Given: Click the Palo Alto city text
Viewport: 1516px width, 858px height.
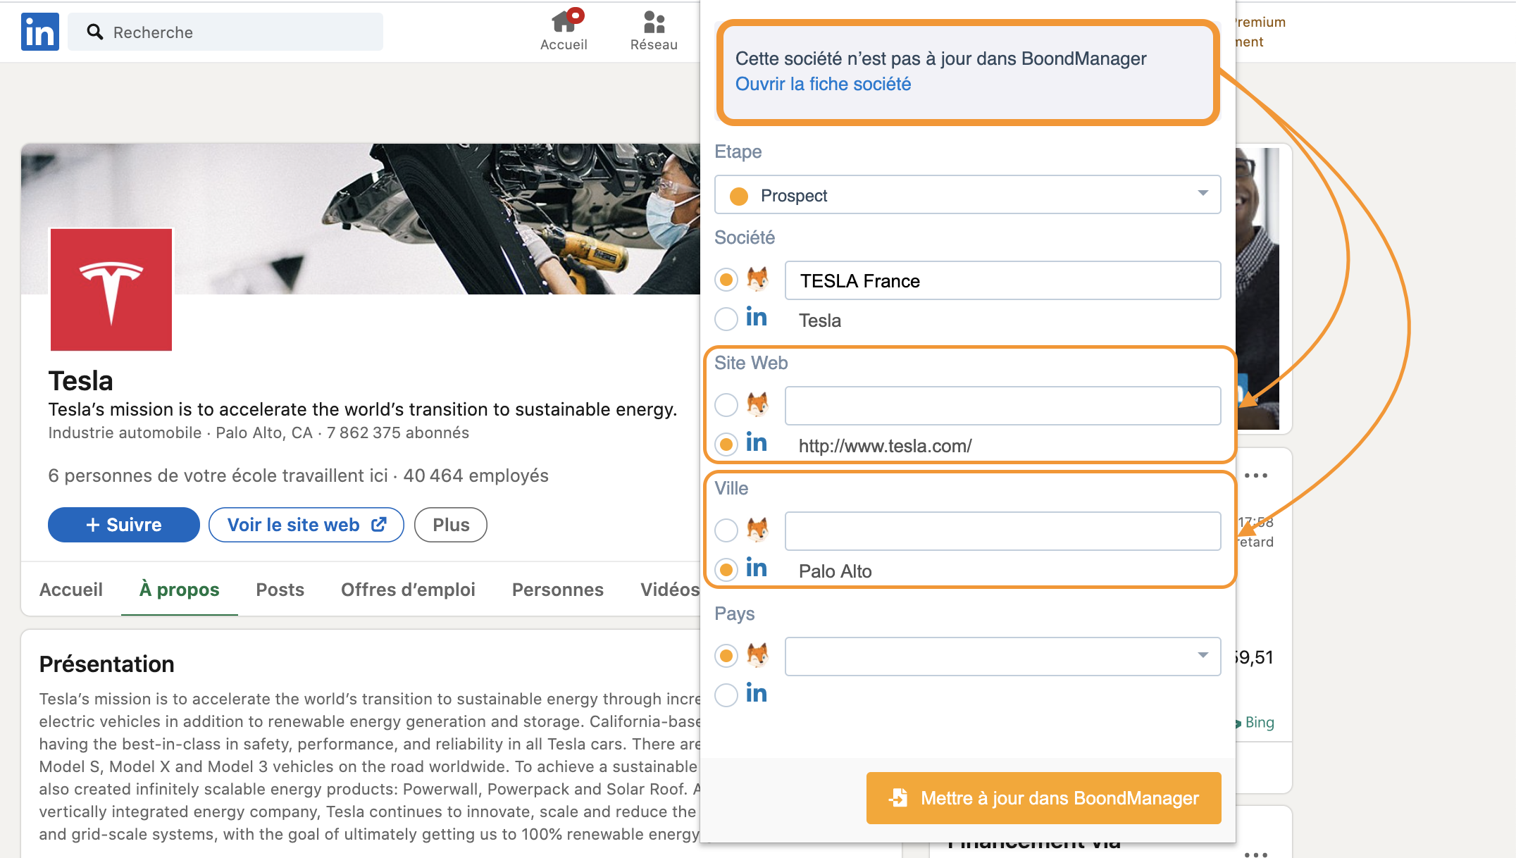Looking at the screenshot, I should pyautogui.click(x=835, y=571).
